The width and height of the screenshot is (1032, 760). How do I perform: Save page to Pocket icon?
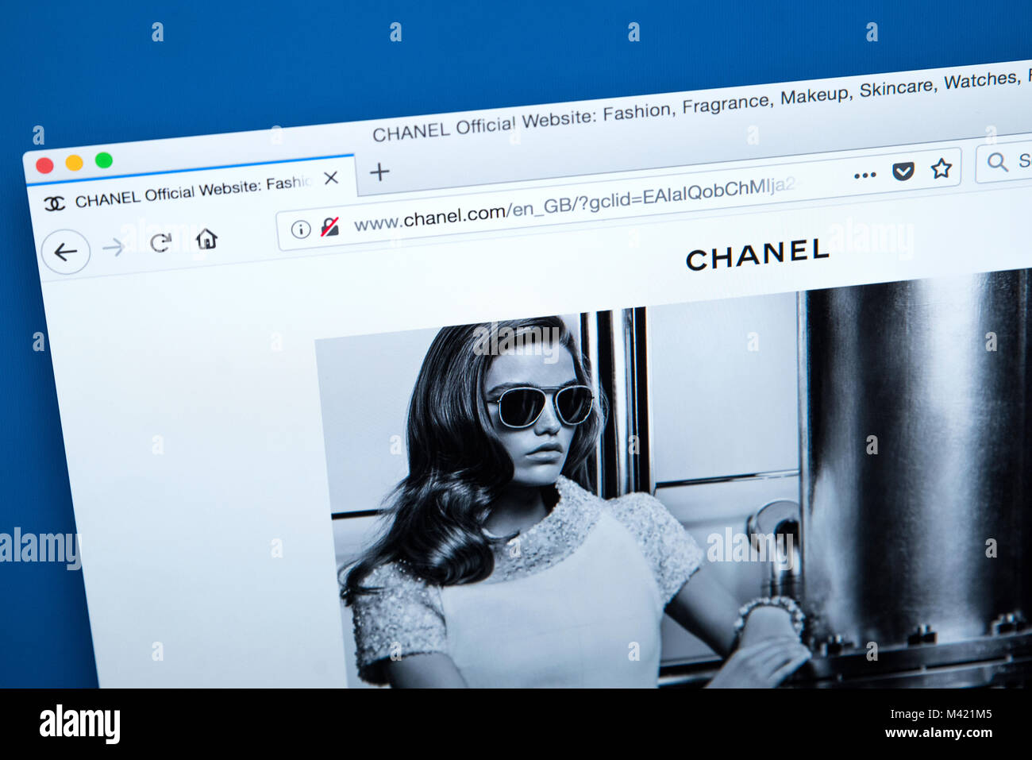(903, 171)
